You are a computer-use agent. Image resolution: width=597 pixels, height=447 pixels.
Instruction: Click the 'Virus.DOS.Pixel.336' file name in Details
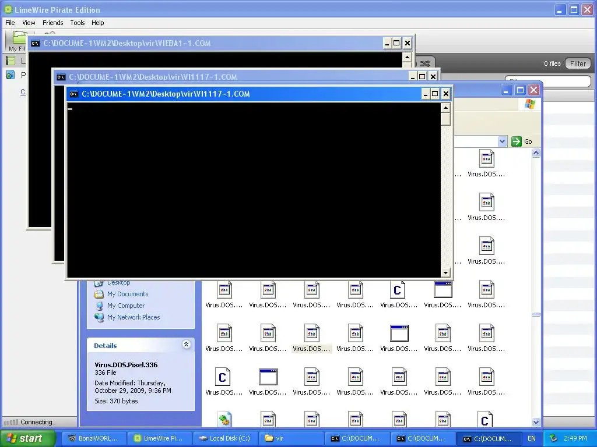click(126, 365)
